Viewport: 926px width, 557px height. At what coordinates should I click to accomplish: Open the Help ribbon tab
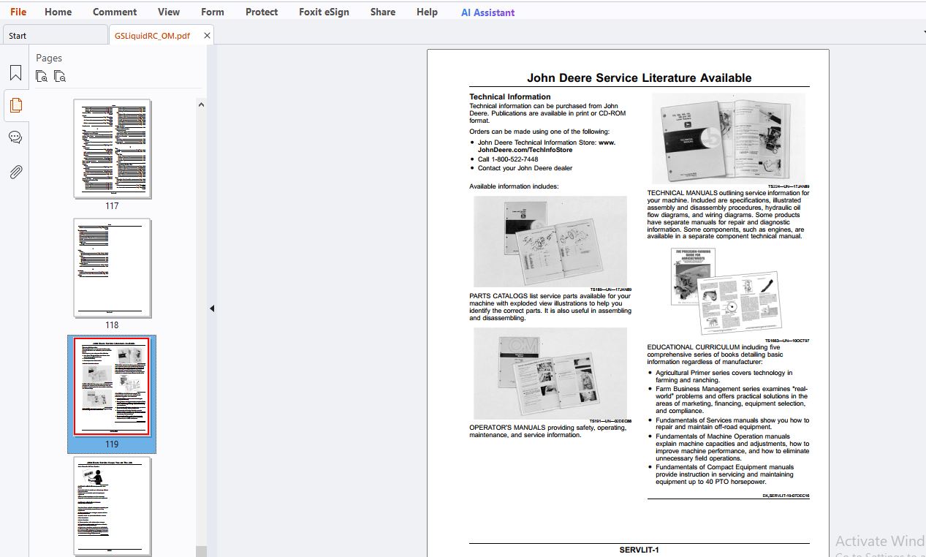[x=427, y=12]
